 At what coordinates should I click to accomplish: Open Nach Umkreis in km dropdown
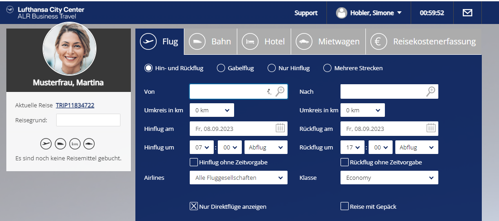click(363, 110)
